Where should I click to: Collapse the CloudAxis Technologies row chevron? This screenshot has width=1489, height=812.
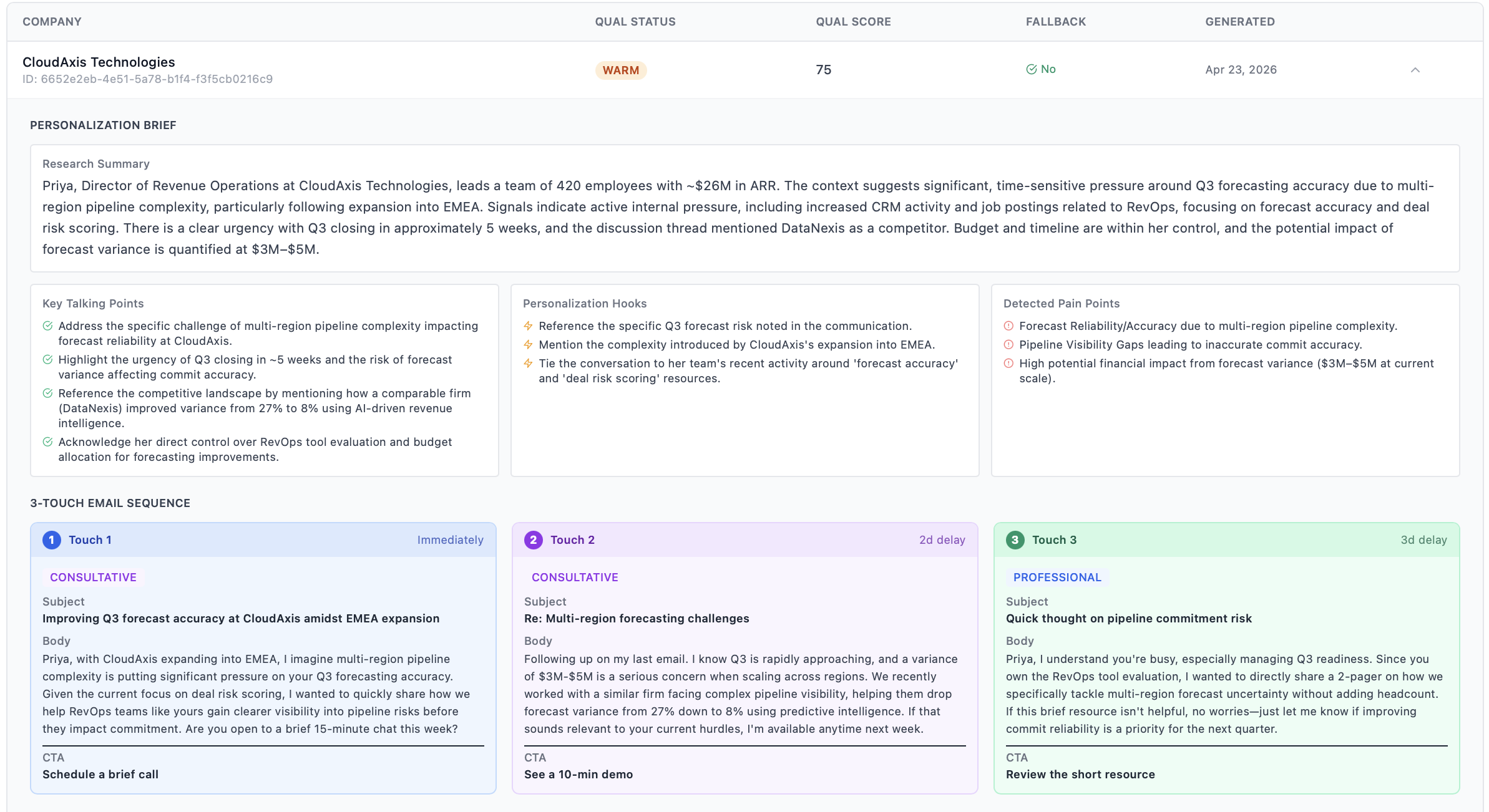[x=1415, y=70]
